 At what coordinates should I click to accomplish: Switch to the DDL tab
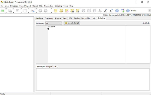coord(70,18)
